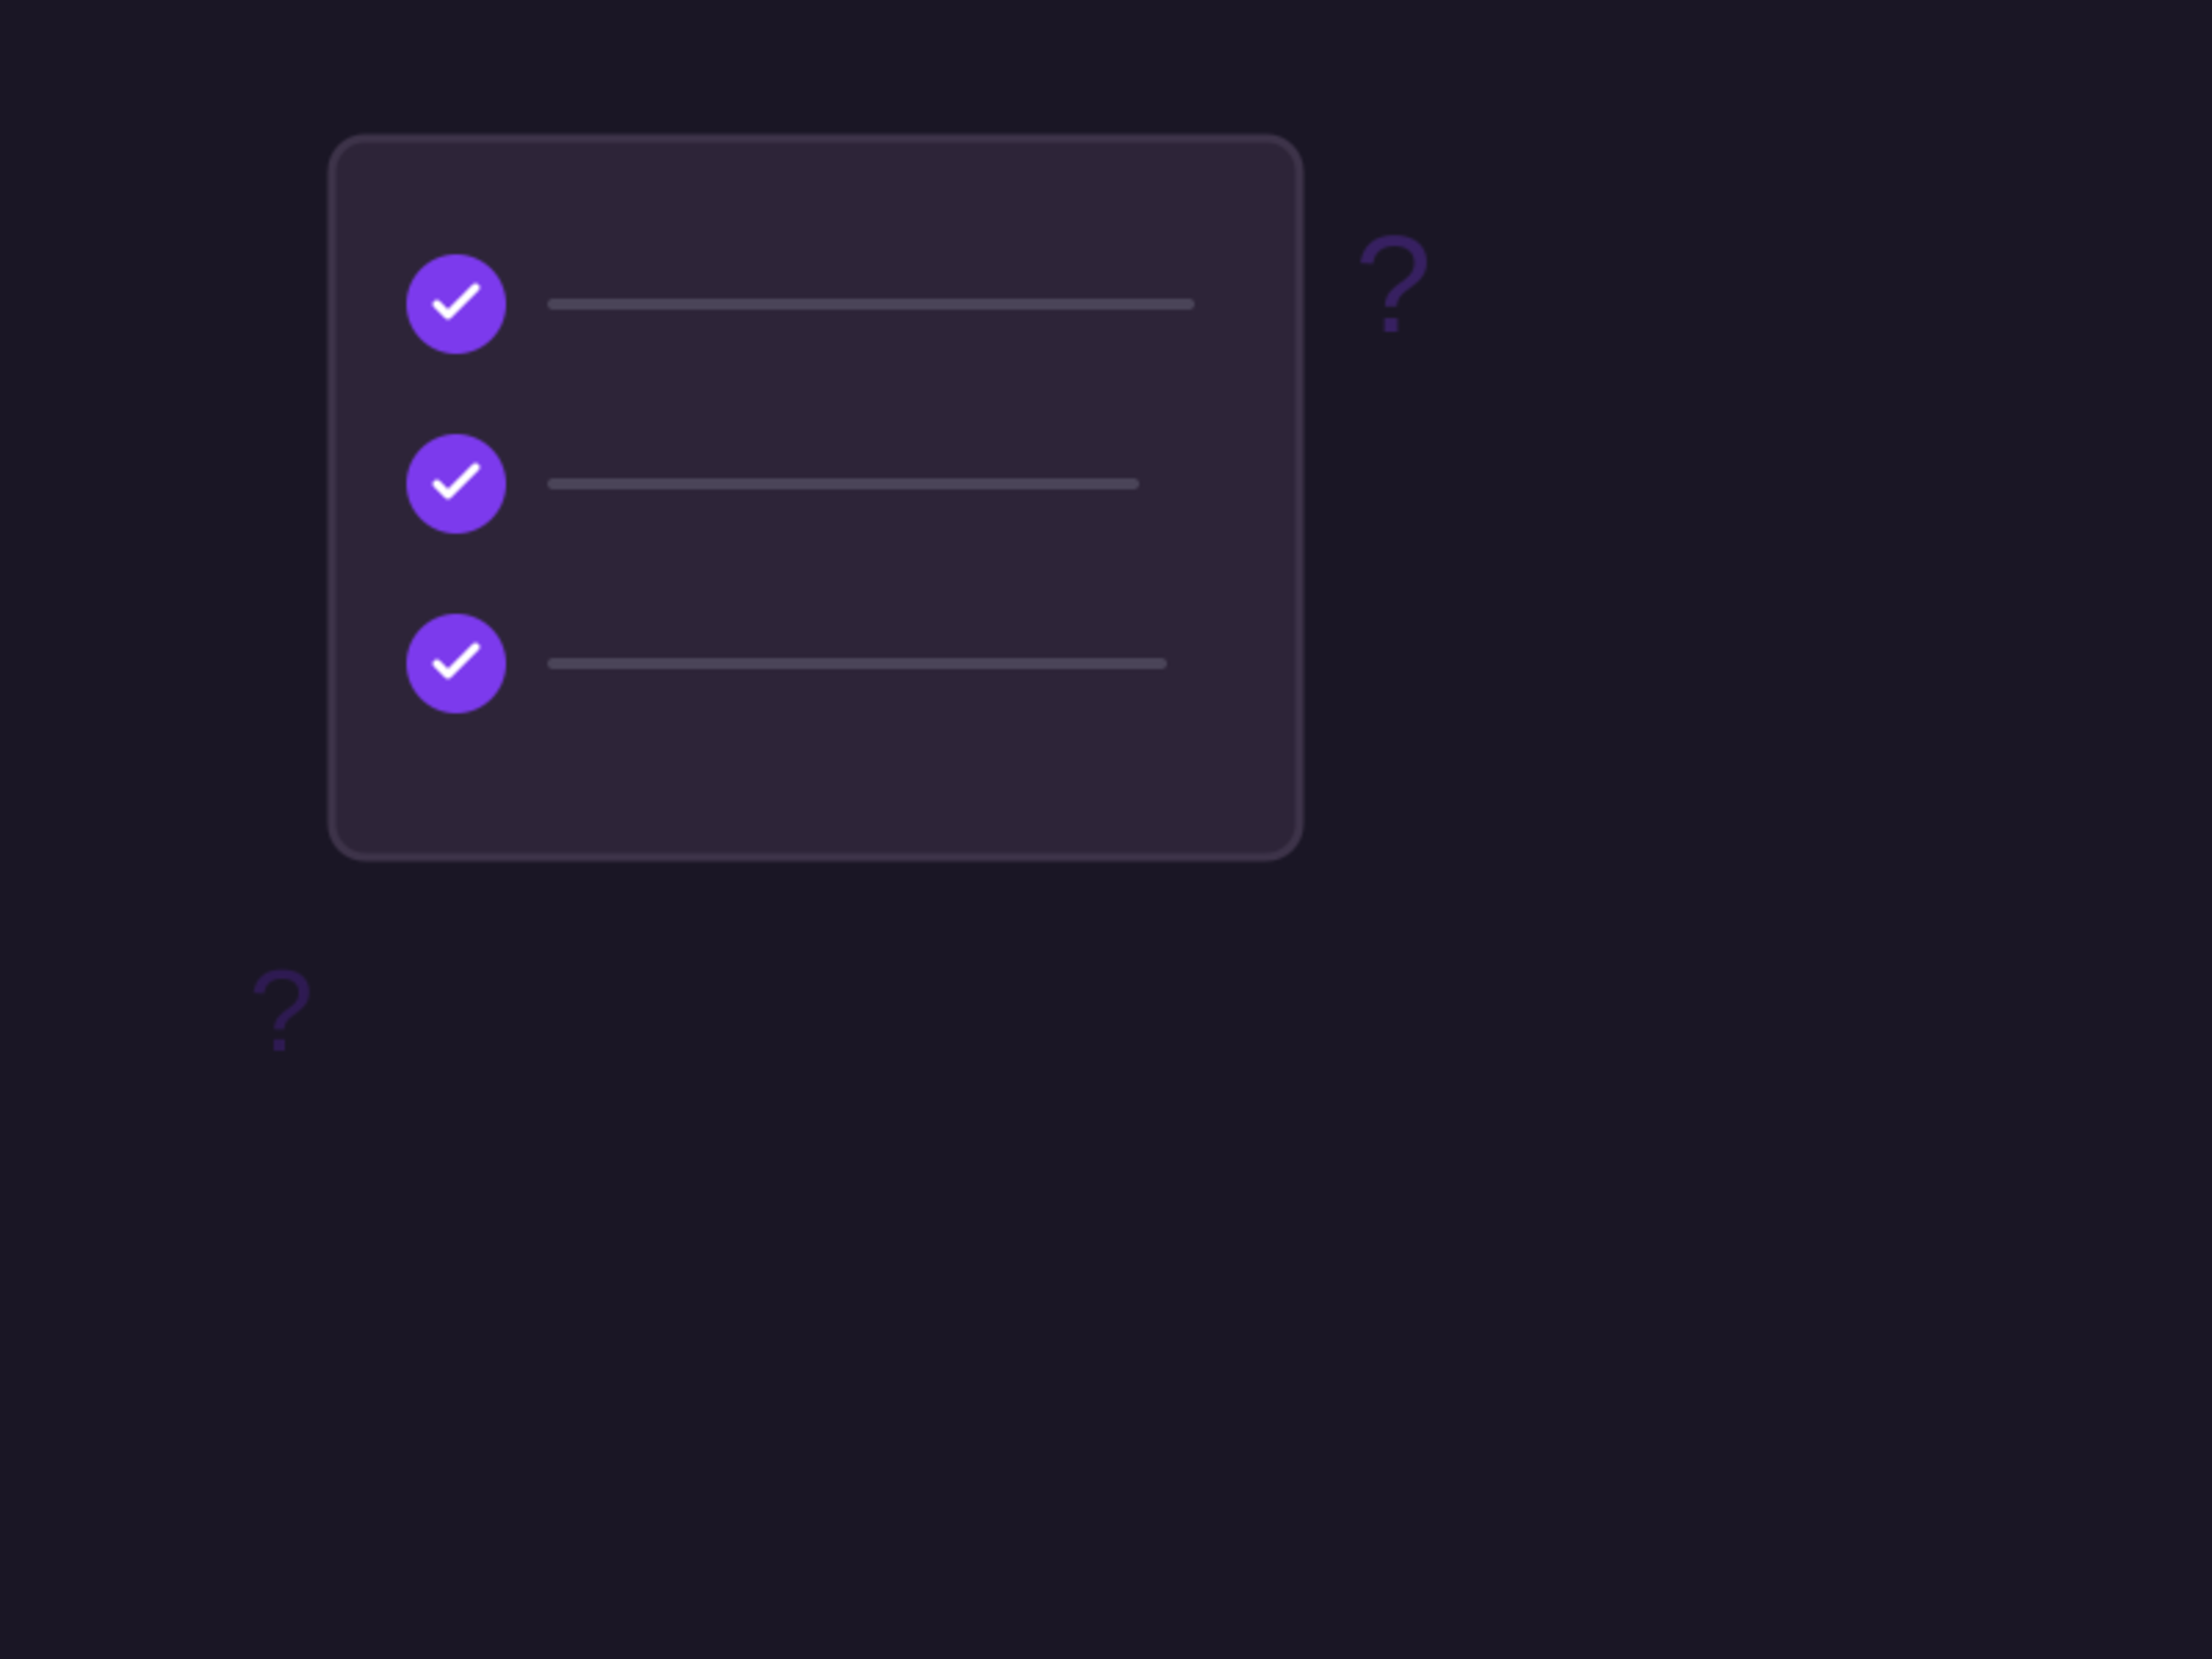Click the empty card area below the third row
Screen dimensions: 2212x1659
pyautogui.click(x=815, y=785)
